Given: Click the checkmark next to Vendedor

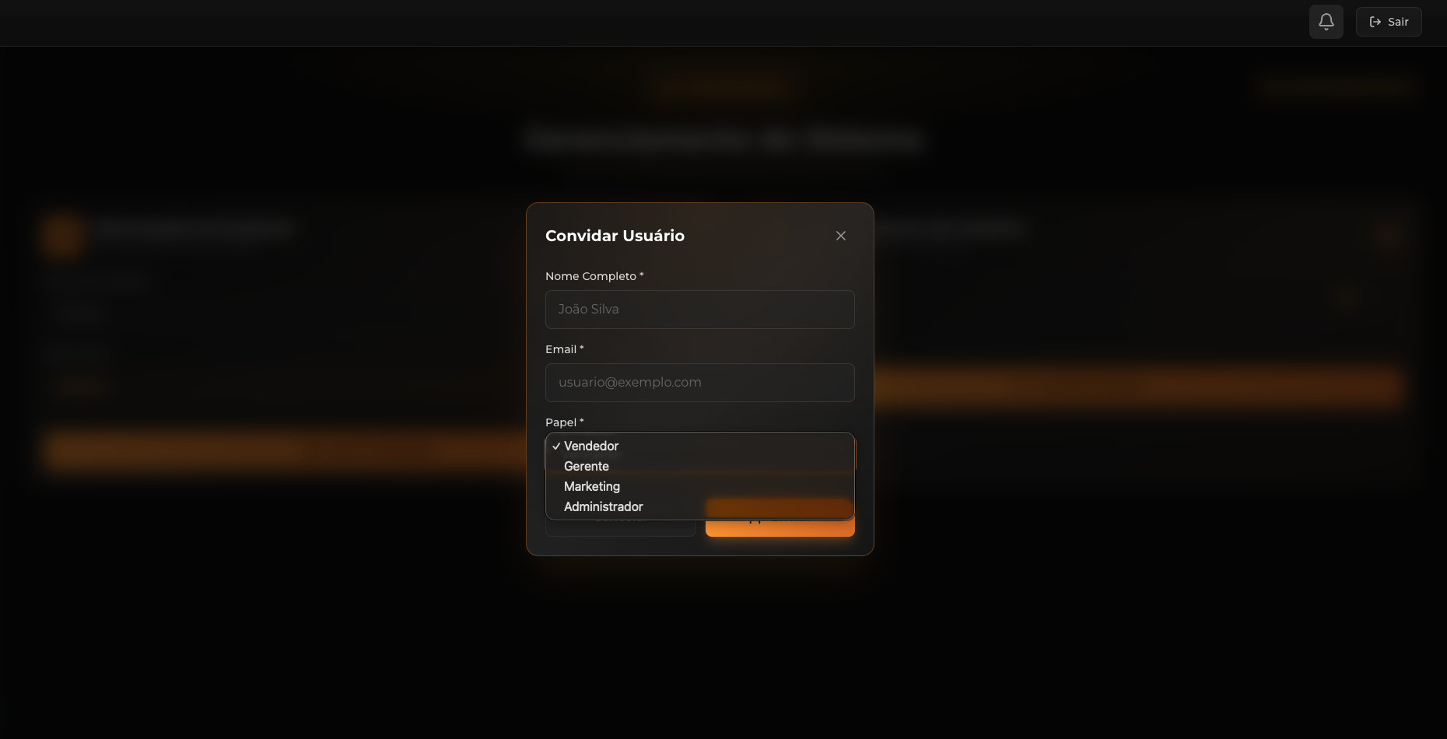Looking at the screenshot, I should [556, 447].
